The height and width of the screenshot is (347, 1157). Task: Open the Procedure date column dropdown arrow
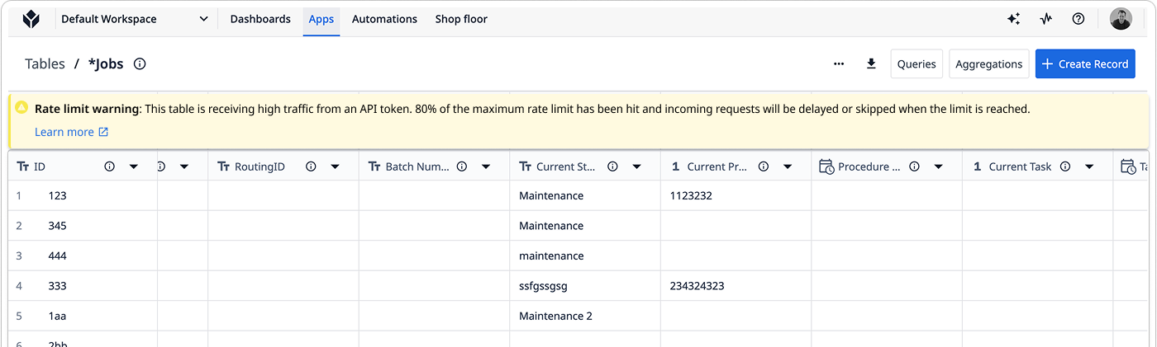pos(939,166)
